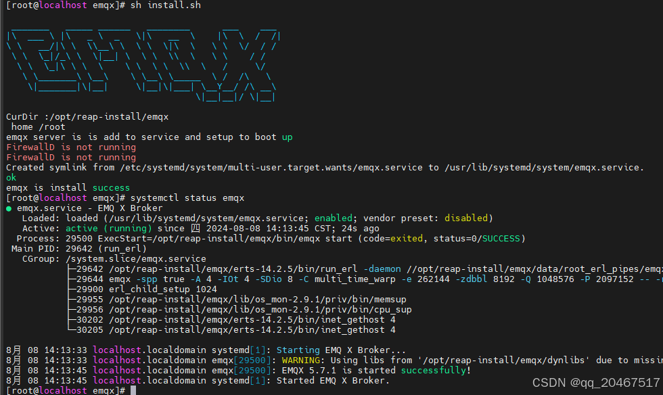Click the 'Created symlink from' line
The image size is (663, 395).
pyautogui.click(x=325, y=168)
